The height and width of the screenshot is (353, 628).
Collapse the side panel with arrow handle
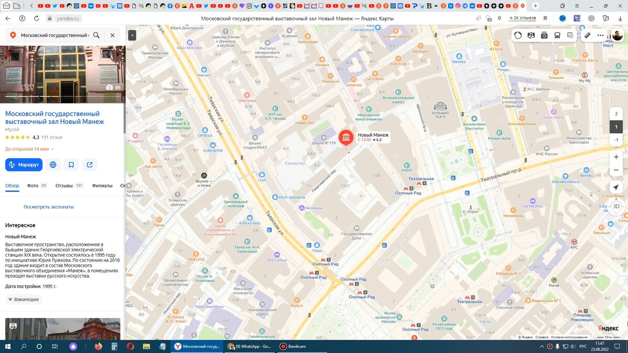(x=132, y=35)
